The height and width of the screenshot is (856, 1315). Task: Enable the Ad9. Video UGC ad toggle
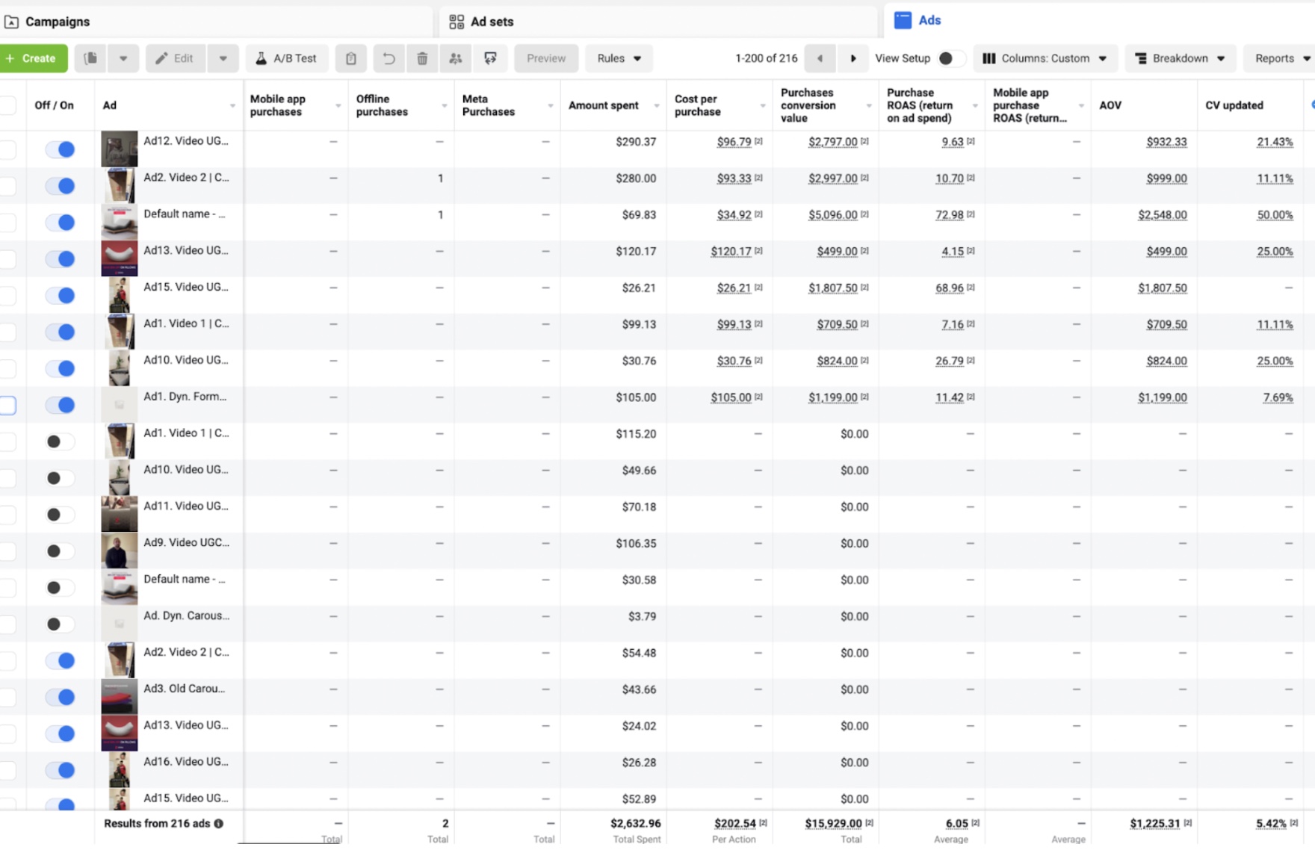[61, 551]
